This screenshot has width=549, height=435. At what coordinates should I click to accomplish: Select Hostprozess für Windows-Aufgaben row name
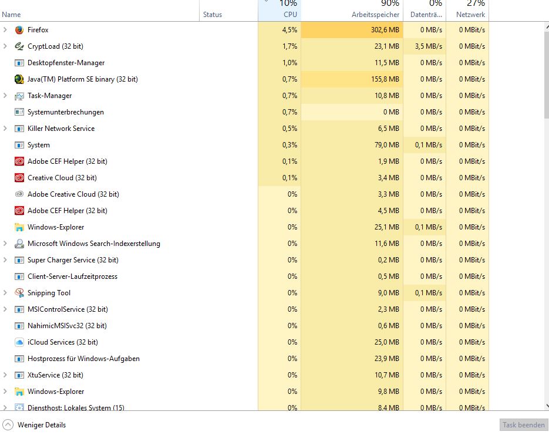pos(84,359)
